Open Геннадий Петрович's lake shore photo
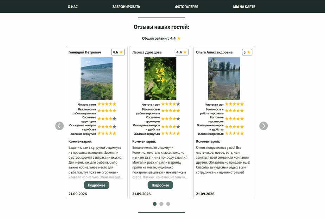The width and height of the screenshot is (325, 219). 97,78
